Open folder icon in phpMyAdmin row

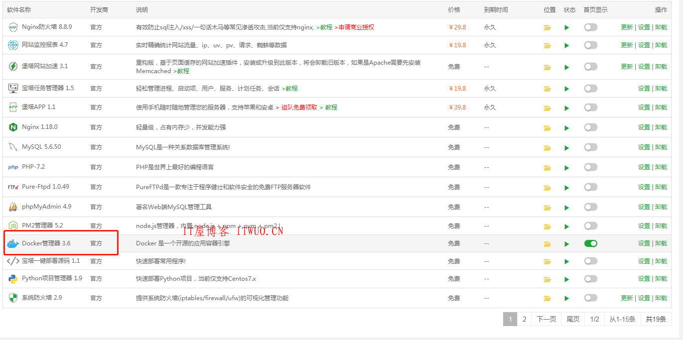[547, 208]
